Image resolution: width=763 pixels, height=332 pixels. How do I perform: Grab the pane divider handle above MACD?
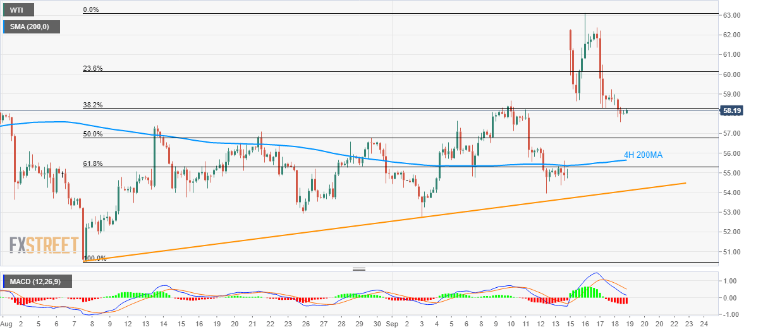point(359,269)
